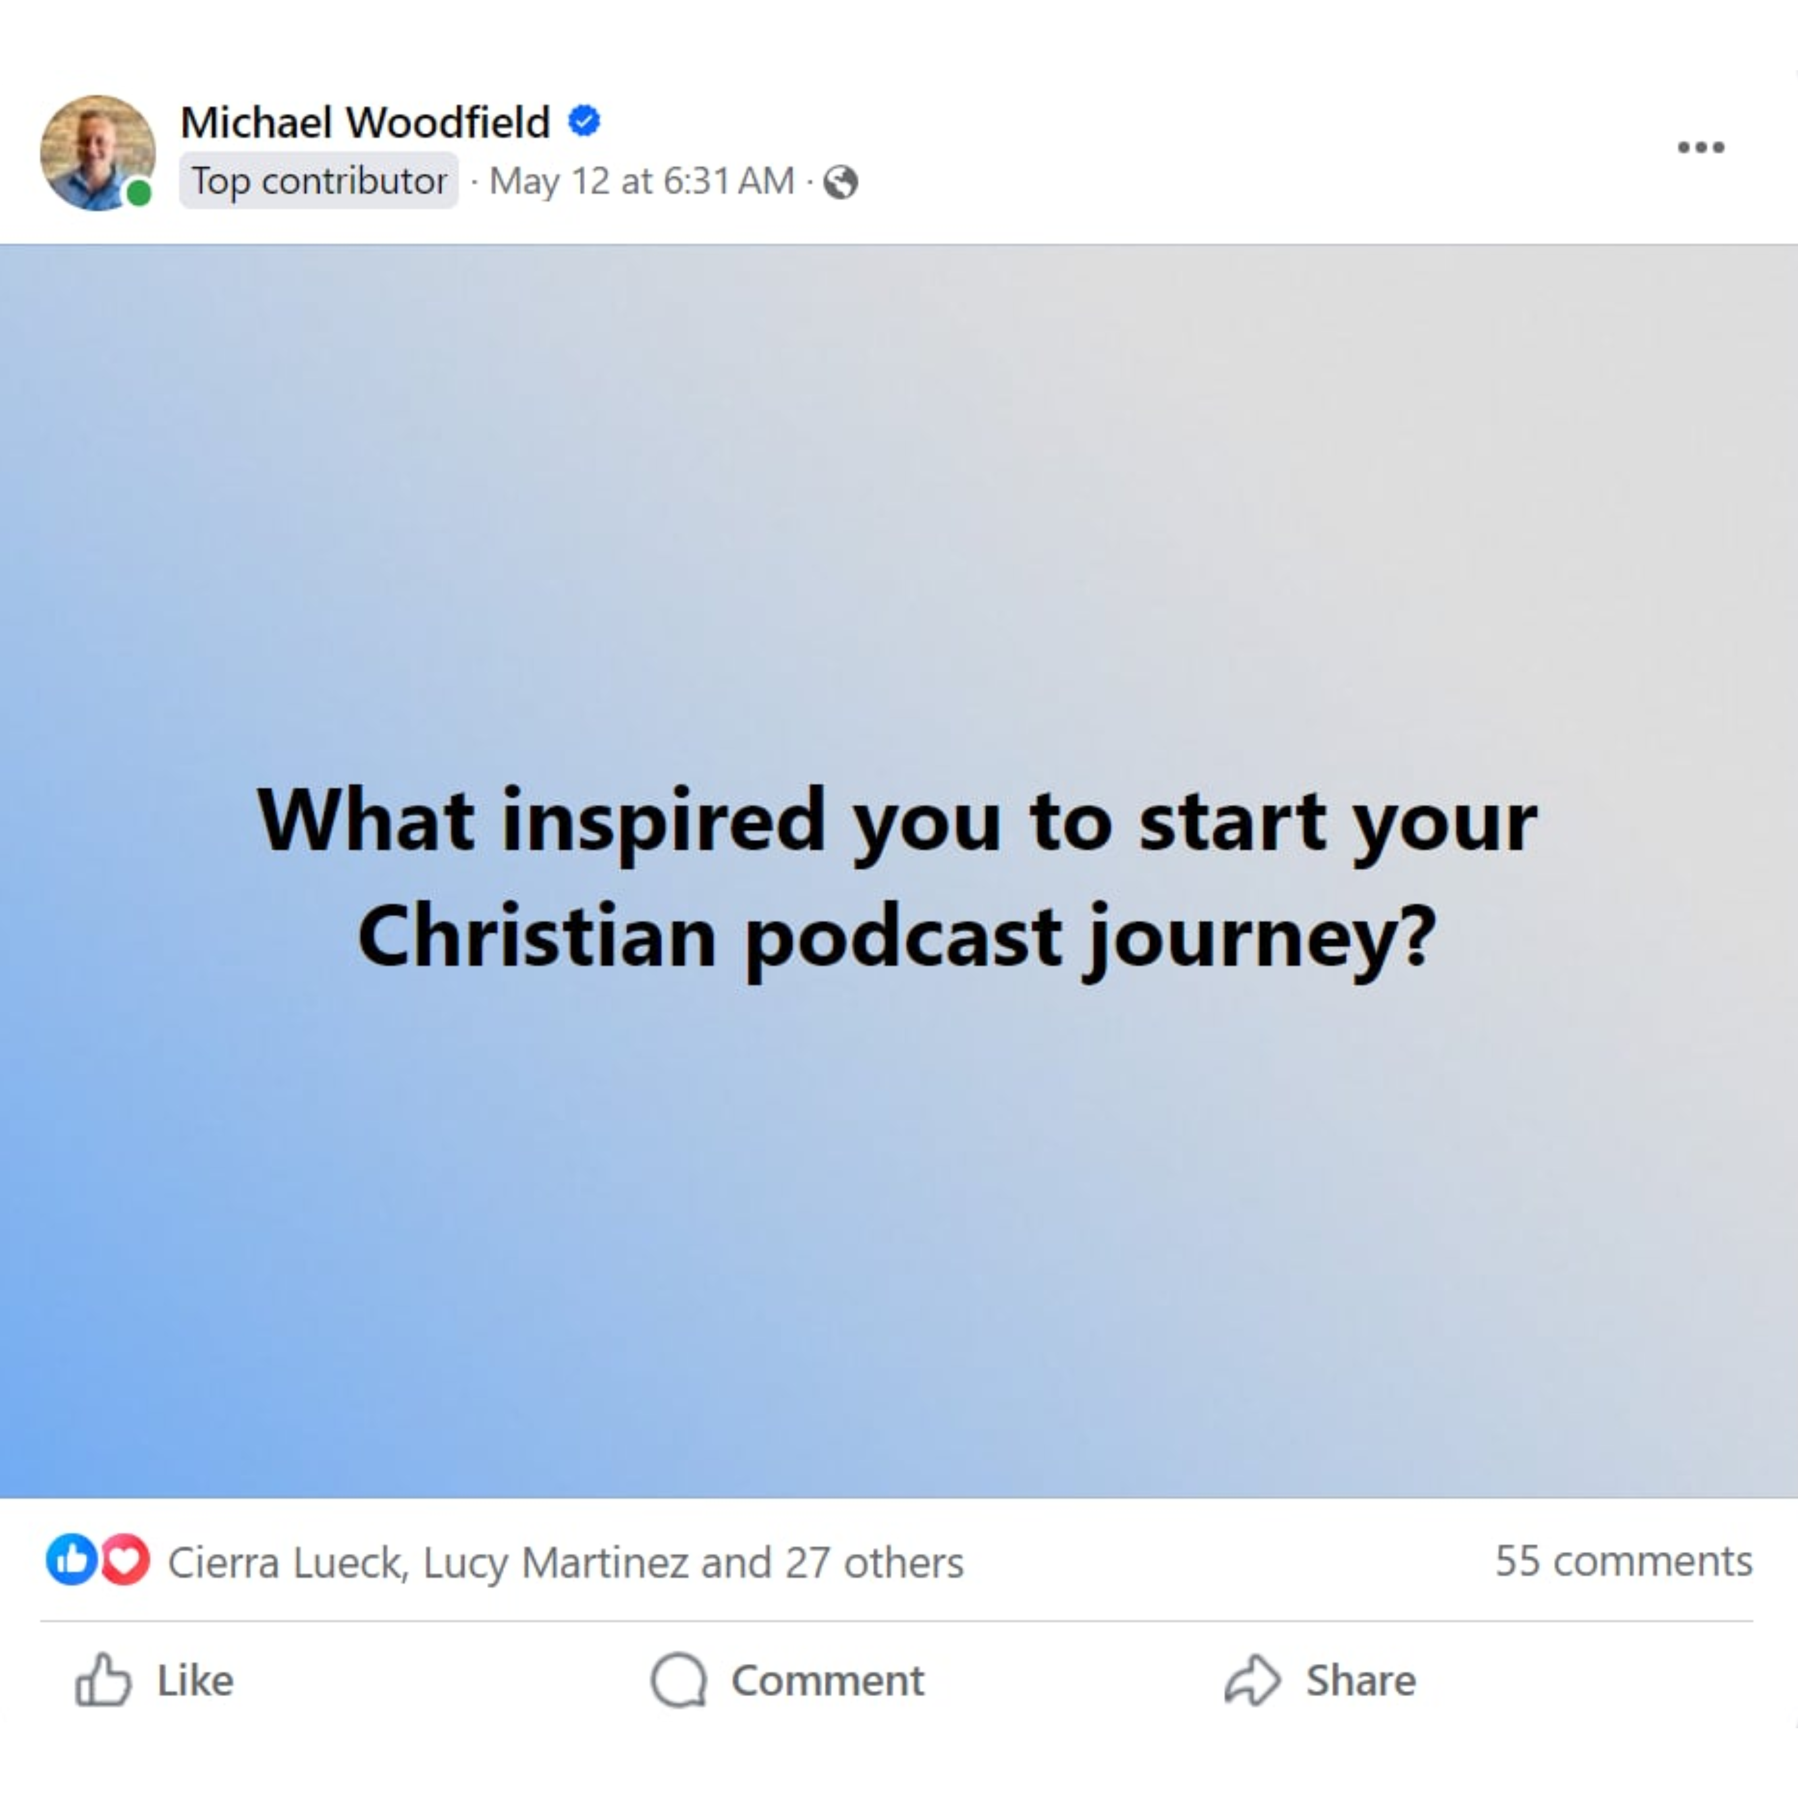Image resolution: width=1798 pixels, height=1798 pixels.
Task: Click the Michael Woodfield name link
Action: pyautogui.click(x=365, y=122)
